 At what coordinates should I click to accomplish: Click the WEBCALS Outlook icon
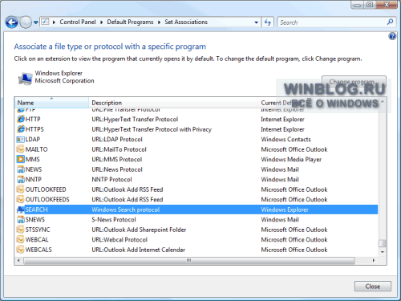21,250
